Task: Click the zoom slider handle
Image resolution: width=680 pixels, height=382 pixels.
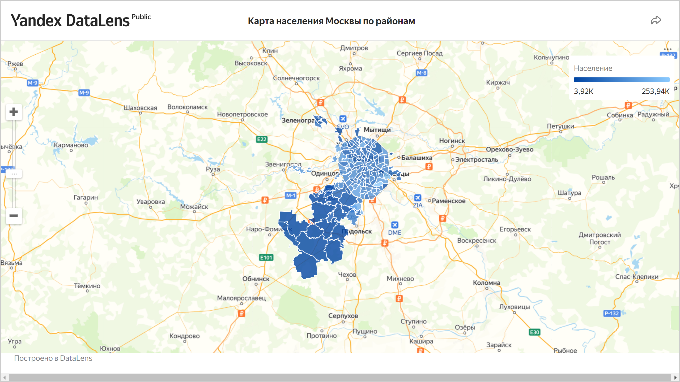Action: coord(14,174)
